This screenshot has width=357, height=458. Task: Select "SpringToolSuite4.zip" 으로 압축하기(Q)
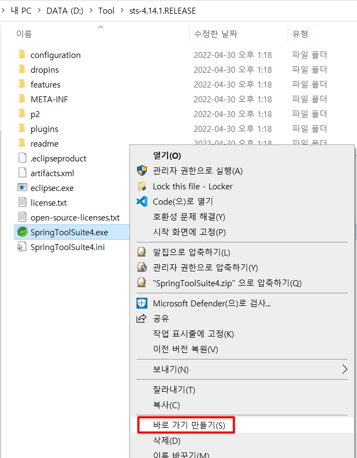click(x=242, y=283)
